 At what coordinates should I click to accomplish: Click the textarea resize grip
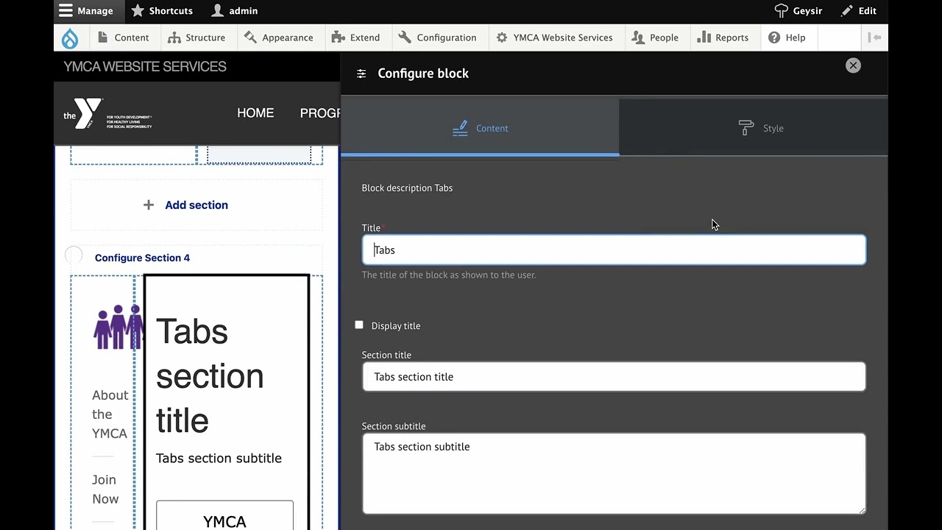[862, 509]
